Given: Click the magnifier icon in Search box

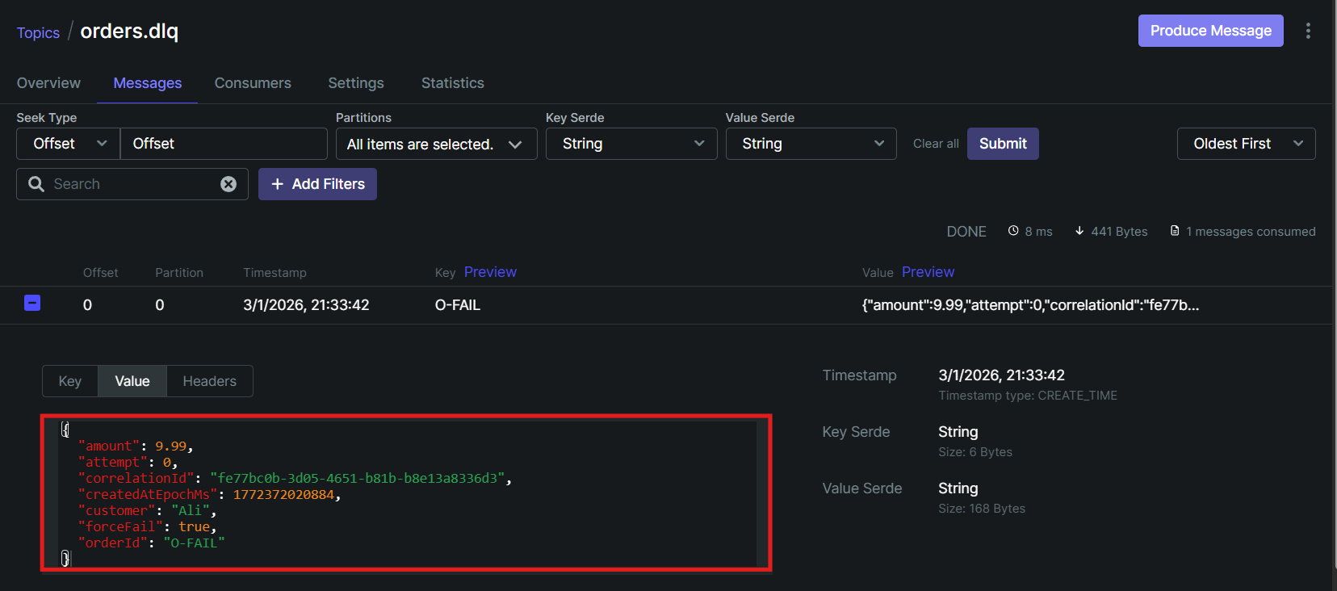Looking at the screenshot, I should 36,184.
